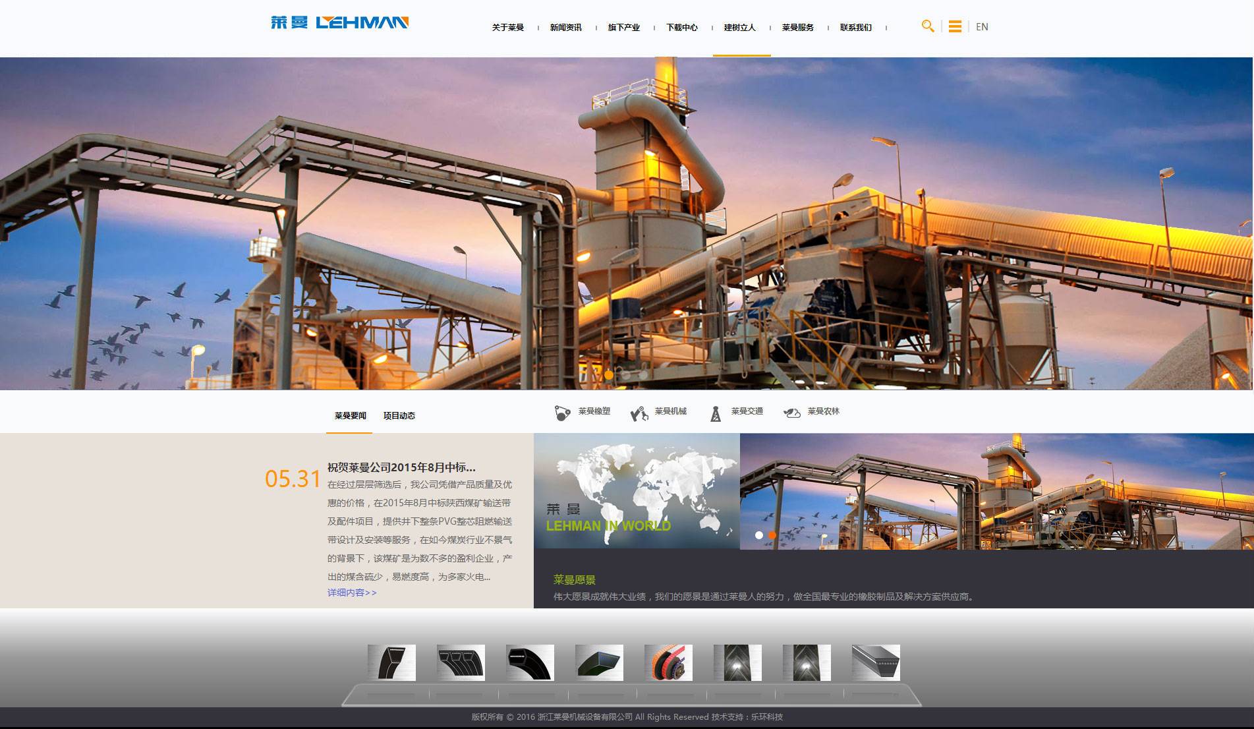Screen dimensions: 1254x729
Task: Open the 祝贺莱曼公司2015年8月中标 news headline
Action: coord(401,467)
